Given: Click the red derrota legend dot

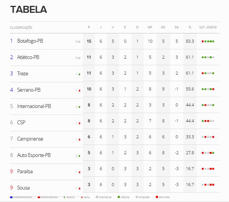Looking at the screenshot, I should 157,197.
